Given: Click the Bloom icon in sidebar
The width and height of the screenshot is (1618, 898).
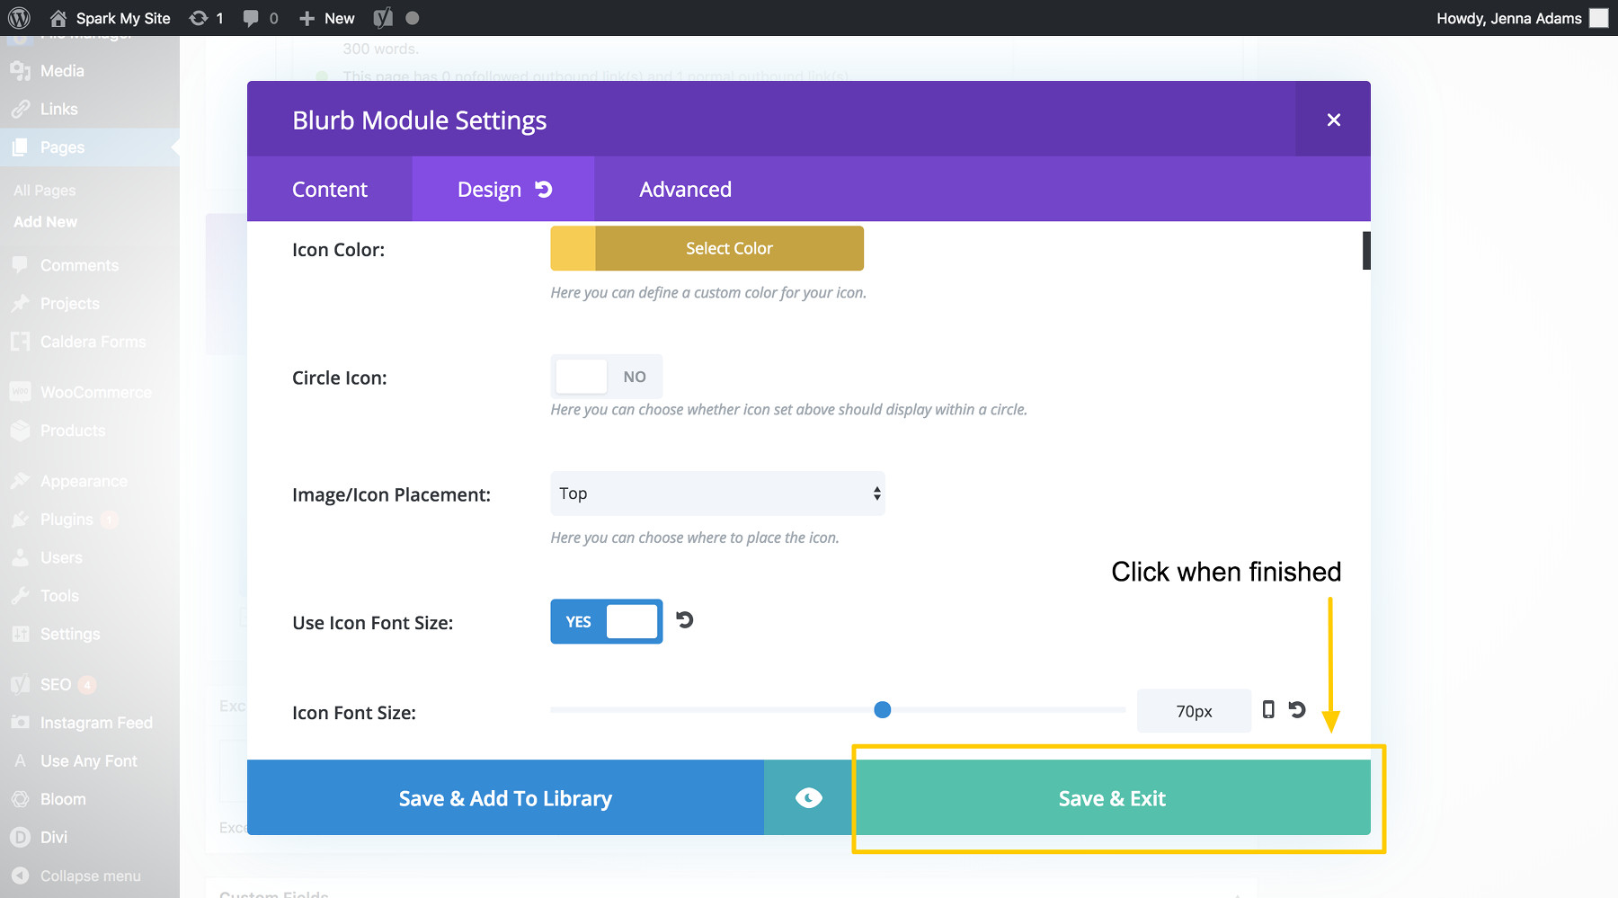Looking at the screenshot, I should (x=20, y=799).
